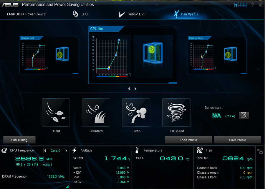Screen dimensions: 265x189
Task: Open monitor settings gear icon
Action: (260, 151)
